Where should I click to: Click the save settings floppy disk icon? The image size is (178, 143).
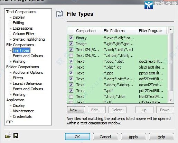(16, 136)
